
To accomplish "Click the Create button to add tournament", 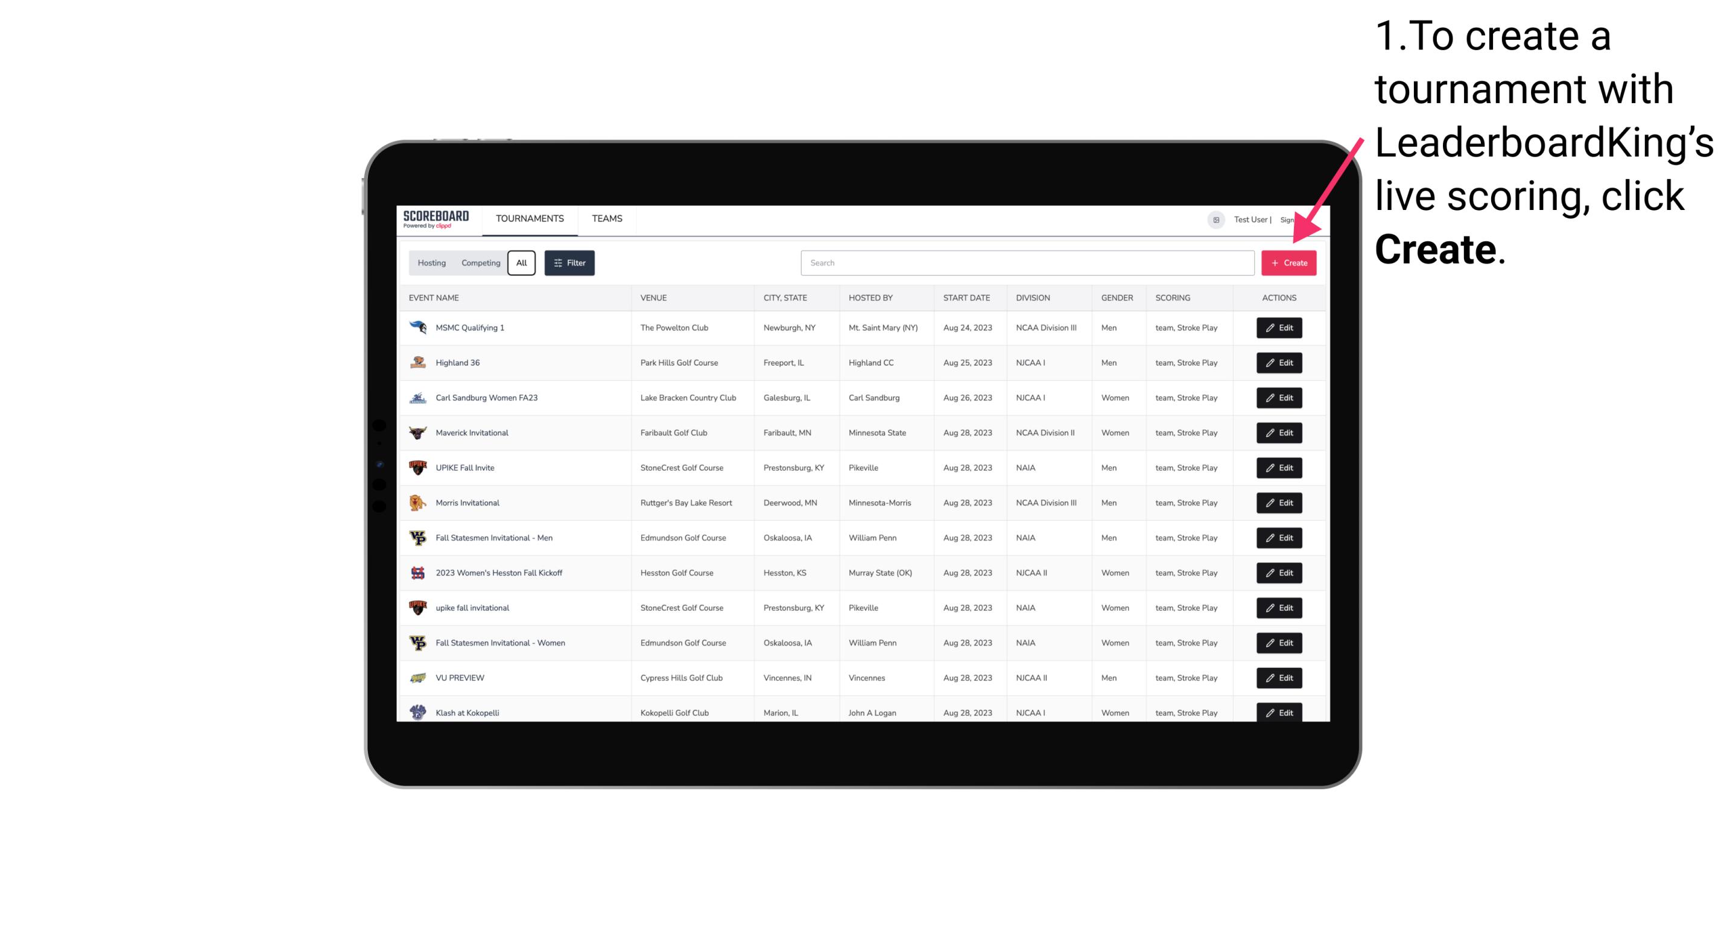I will point(1288,262).
